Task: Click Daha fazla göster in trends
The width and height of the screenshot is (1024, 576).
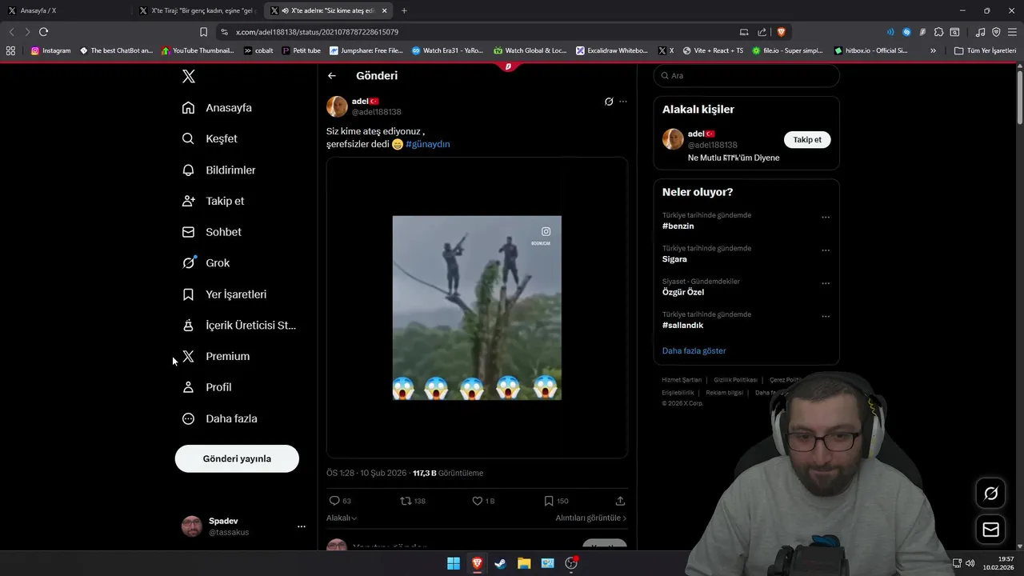Action: pyautogui.click(x=694, y=350)
